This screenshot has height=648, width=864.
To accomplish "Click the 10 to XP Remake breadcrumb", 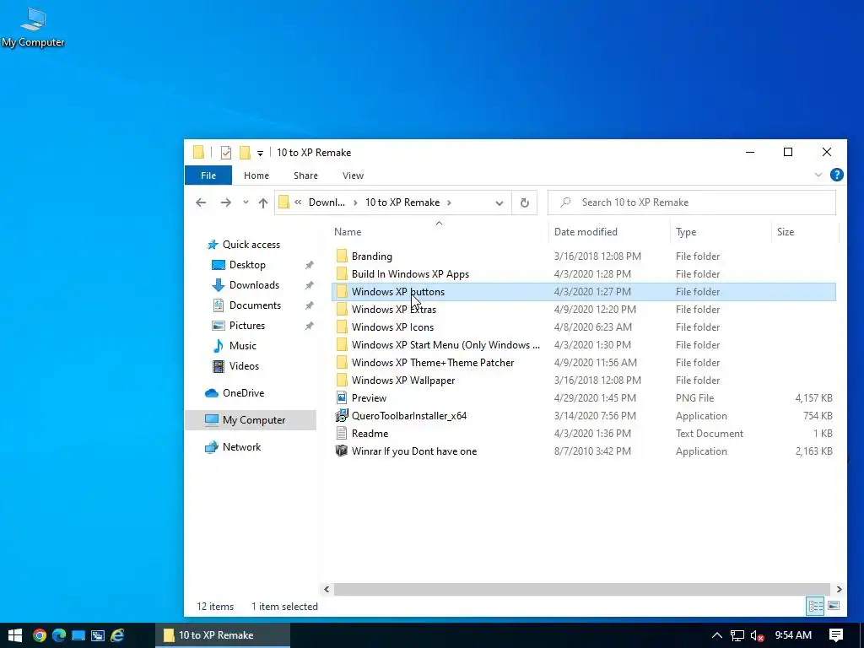I will [402, 202].
